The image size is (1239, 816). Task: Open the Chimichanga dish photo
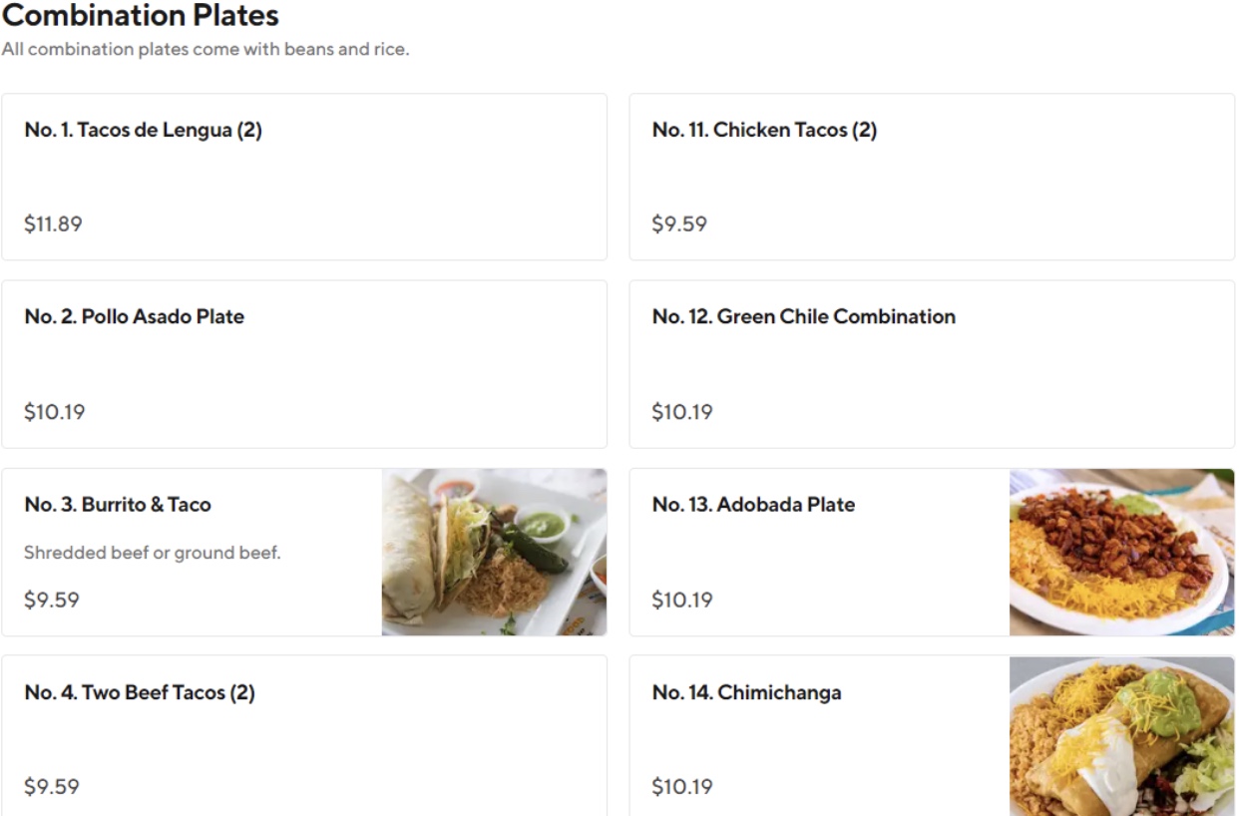[x=1121, y=736]
